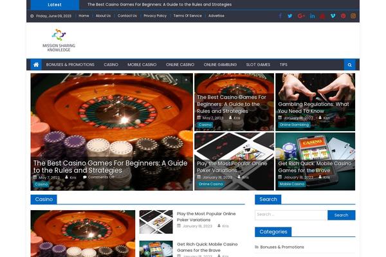Click the Online Gambling category tag

coord(294,125)
